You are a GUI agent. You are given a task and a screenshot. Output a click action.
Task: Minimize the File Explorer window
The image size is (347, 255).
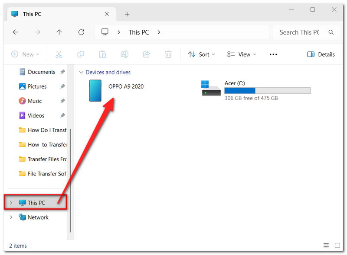tap(291, 10)
